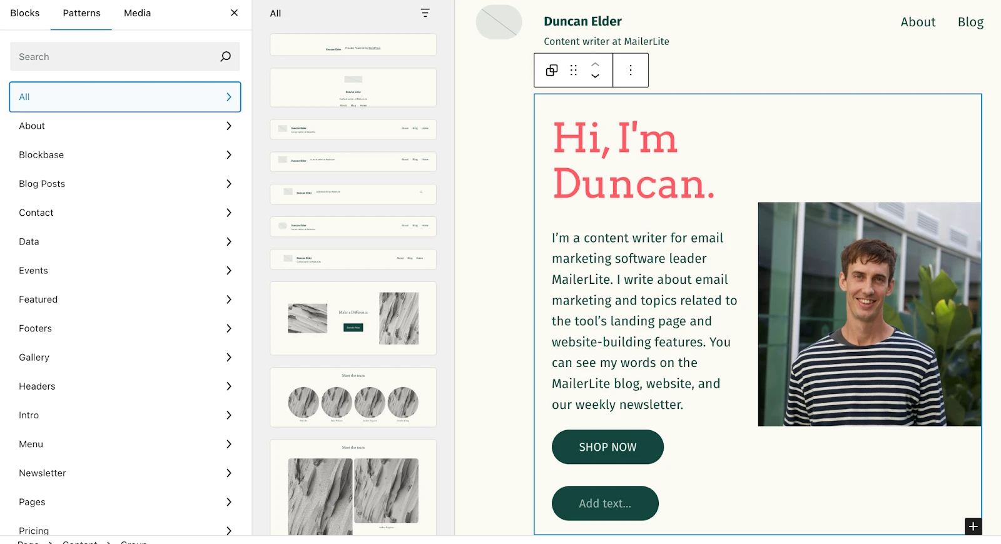The image size is (1001, 544).
Task: Click the pattern search input field
Action: (113, 57)
